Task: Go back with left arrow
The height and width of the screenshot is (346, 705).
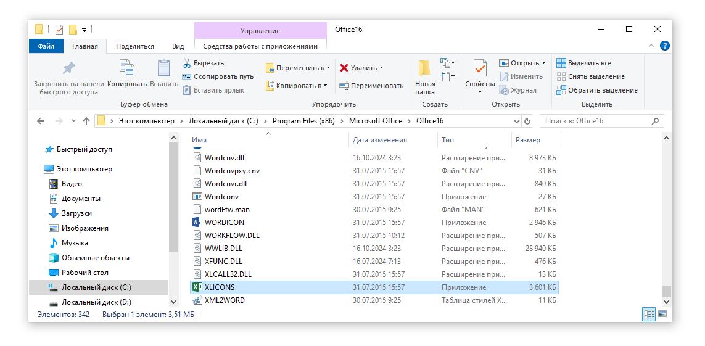Action: click(x=41, y=121)
